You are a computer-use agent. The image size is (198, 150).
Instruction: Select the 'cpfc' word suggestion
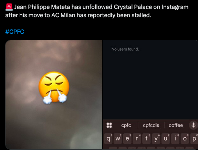point(126,125)
